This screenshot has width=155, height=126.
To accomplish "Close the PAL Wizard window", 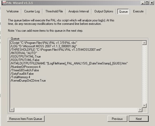I will pyautogui.click(x=152, y=3).
